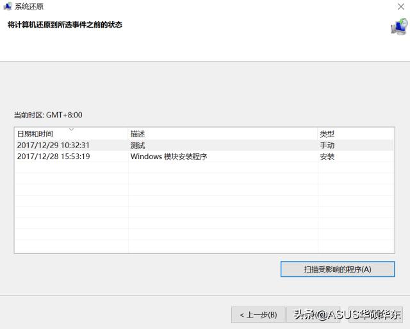This screenshot has width=410, height=329.
Task: Click the 类型 column header
Action: tap(356, 134)
